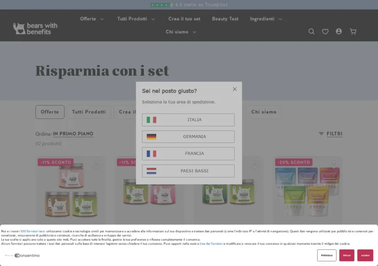
Task: Click the Consentmo logo
Action: tap(27, 255)
